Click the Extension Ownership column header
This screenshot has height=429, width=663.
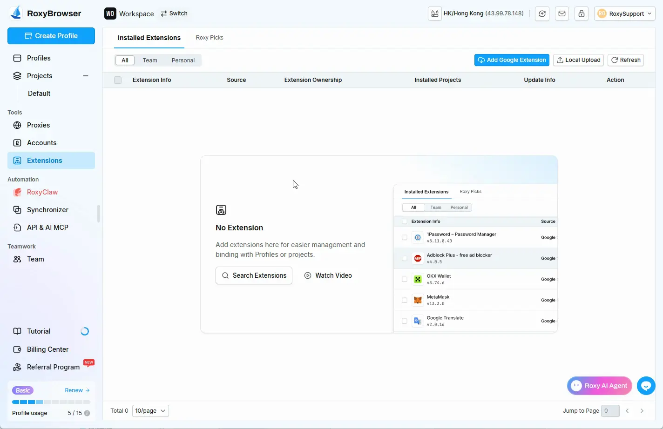313,80
